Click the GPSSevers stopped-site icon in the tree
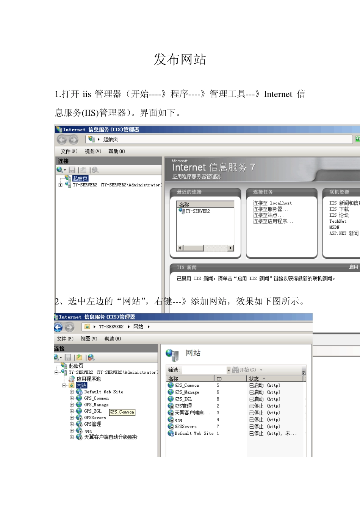 pos(79,417)
